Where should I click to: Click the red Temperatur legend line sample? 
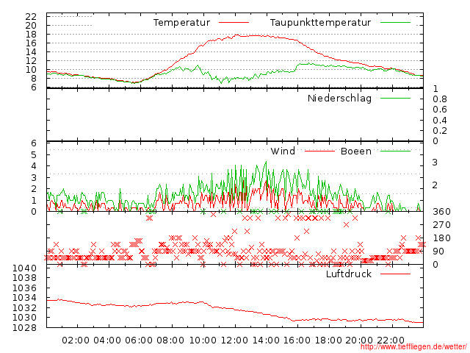(x=234, y=23)
